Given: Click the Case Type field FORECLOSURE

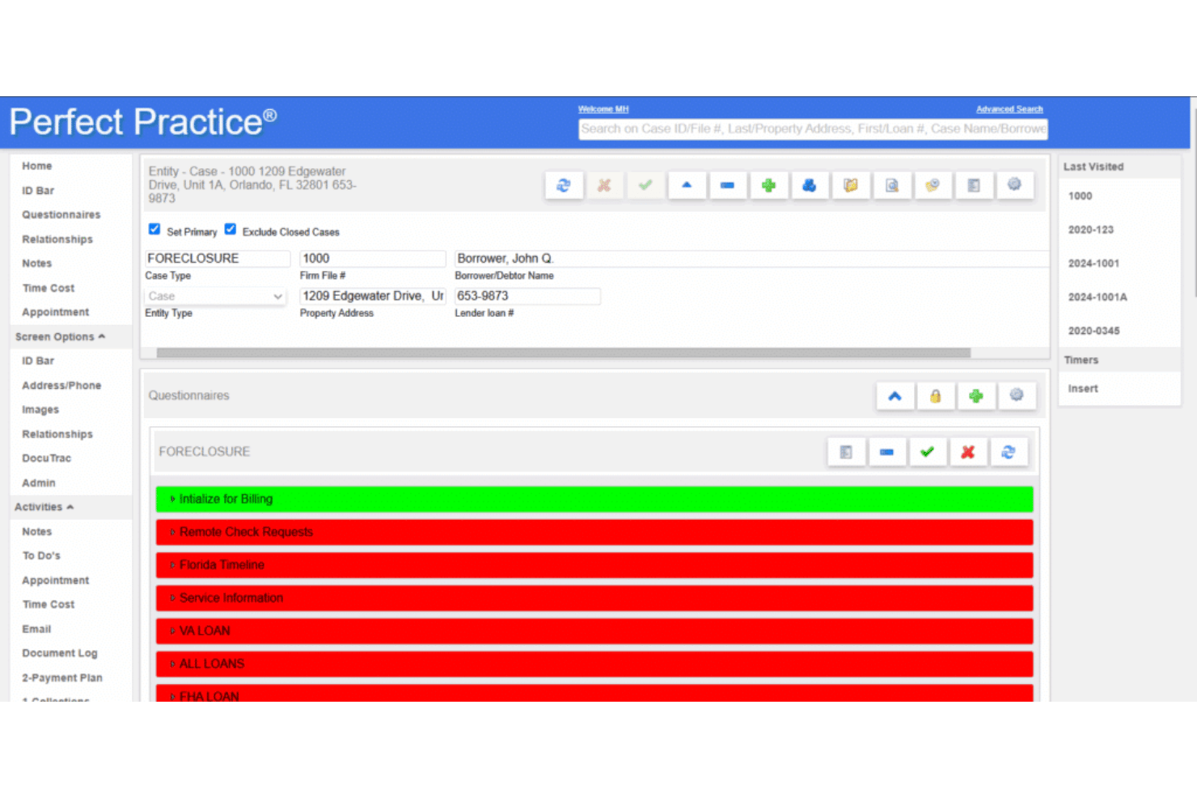Looking at the screenshot, I should pyautogui.click(x=218, y=259).
